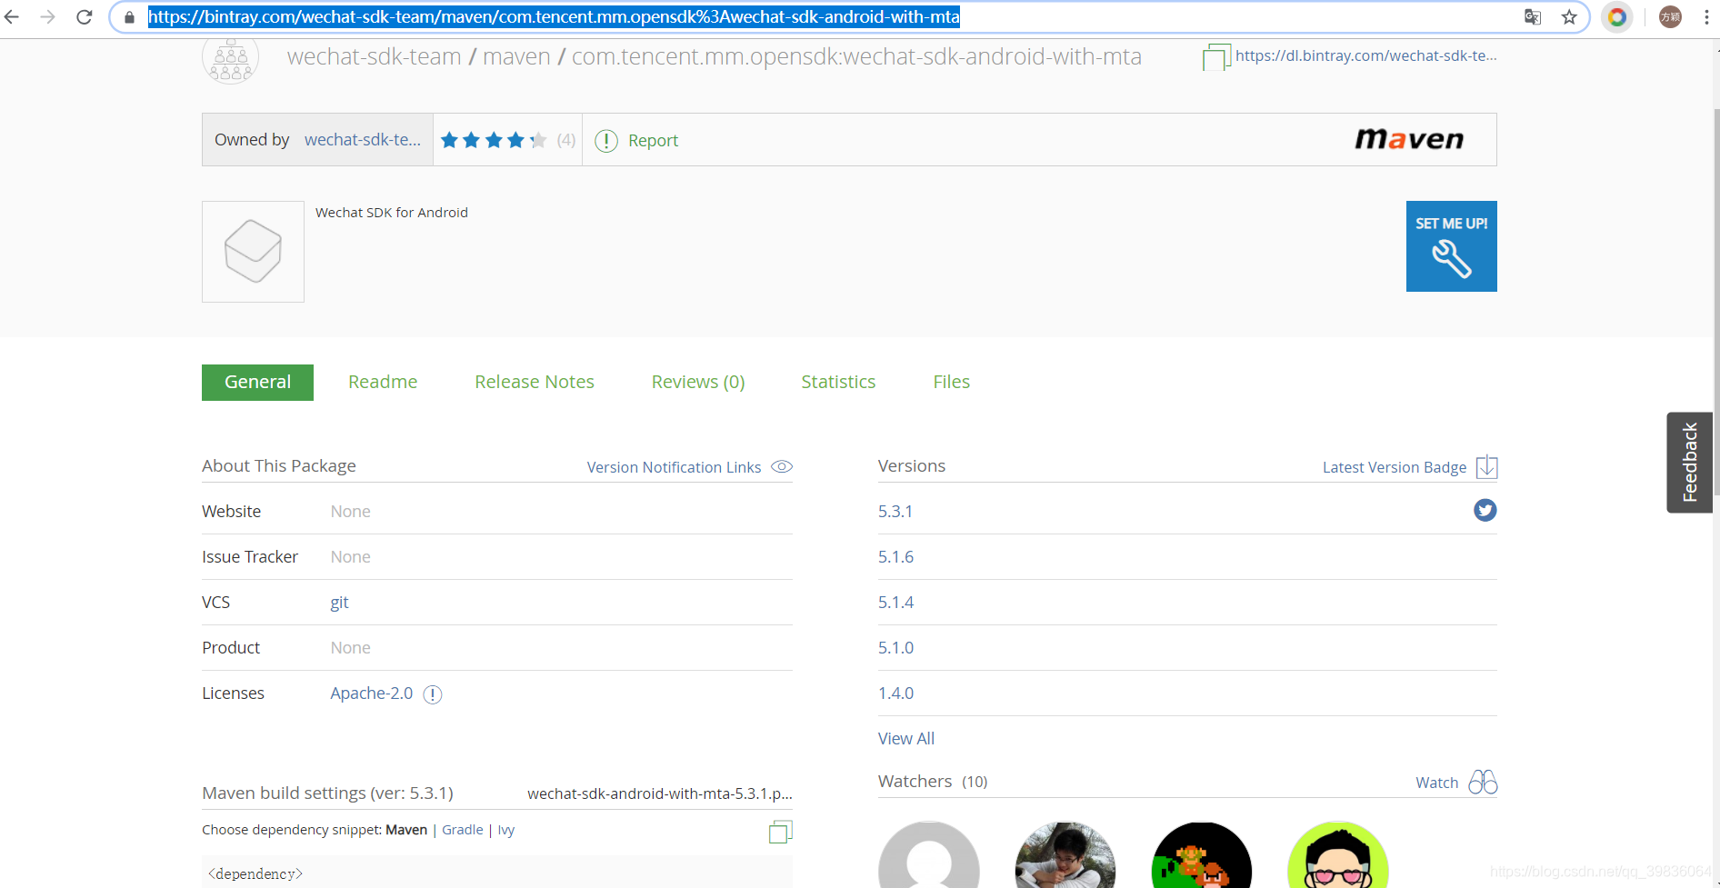Screen dimensions: 1720x888
Task: Click the Report link text
Action: [x=653, y=141]
